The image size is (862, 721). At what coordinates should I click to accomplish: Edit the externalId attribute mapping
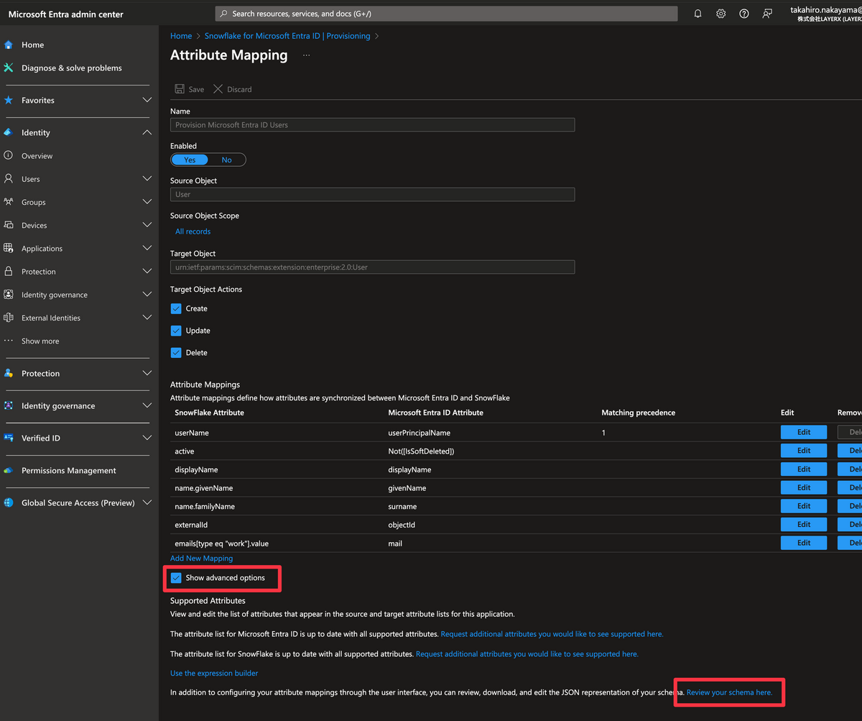[804, 524]
